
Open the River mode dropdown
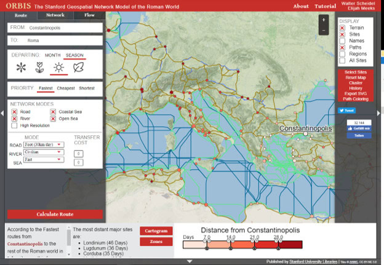click(x=44, y=152)
